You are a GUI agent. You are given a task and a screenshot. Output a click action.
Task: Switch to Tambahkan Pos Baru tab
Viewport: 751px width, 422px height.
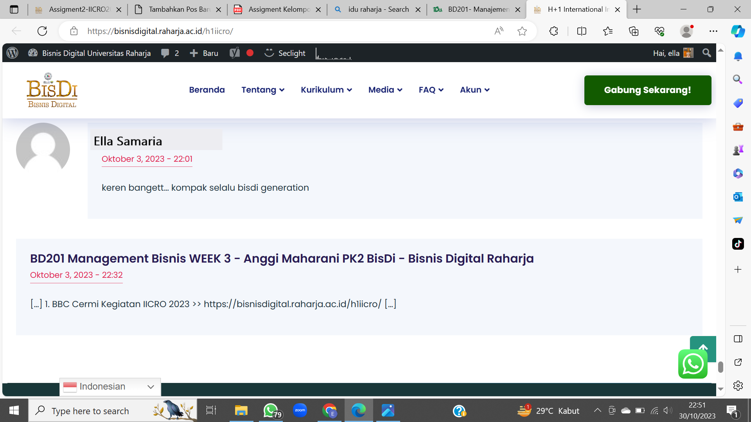click(x=178, y=9)
